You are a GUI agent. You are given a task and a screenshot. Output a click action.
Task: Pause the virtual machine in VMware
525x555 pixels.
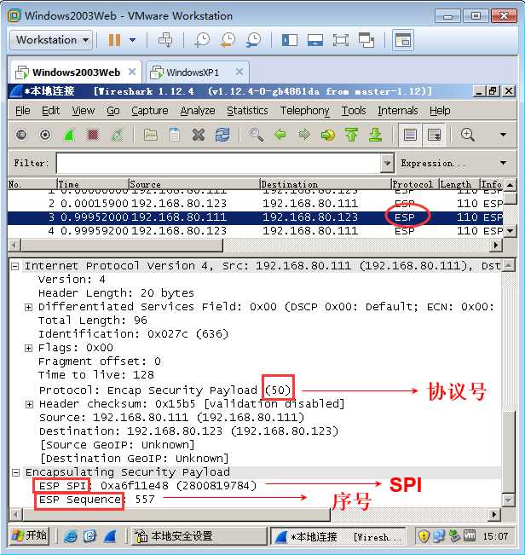pyautogui.click(x=114, y=40)
